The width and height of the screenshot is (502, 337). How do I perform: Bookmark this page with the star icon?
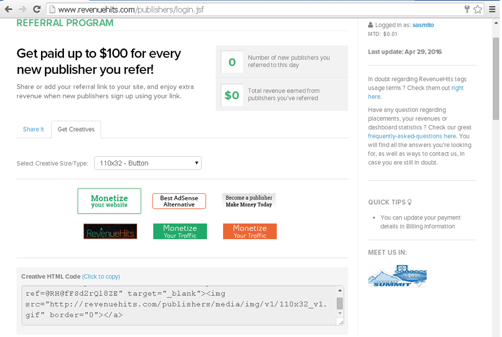(x=478, y=9)
